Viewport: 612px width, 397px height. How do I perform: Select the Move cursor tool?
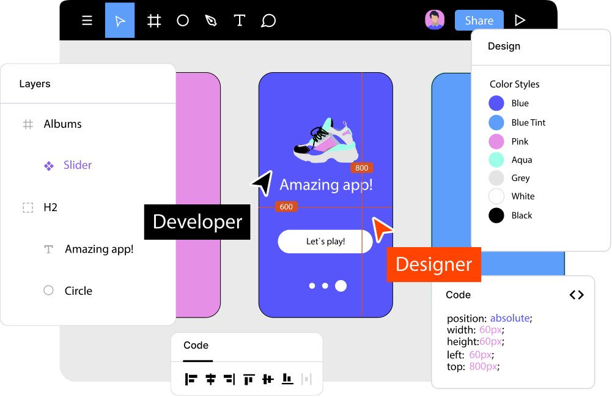point(120,21)
